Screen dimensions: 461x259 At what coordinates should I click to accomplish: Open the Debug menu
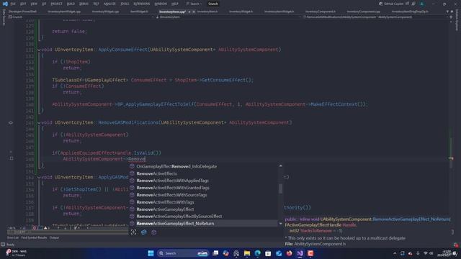click(84, 4)
